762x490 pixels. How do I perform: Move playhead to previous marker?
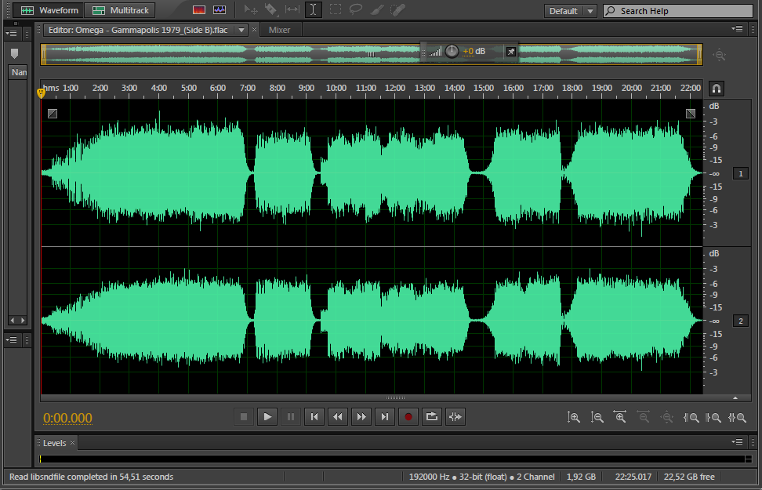314,416
